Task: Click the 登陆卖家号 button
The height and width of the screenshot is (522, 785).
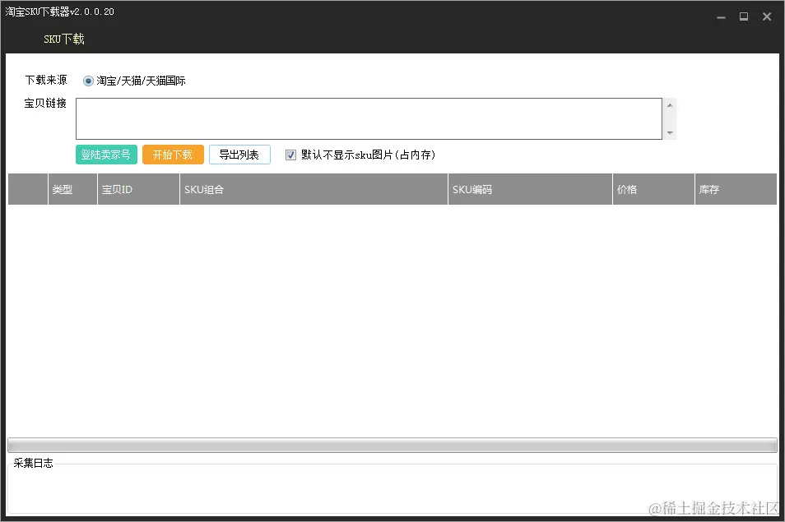Action: click(106, 155)
